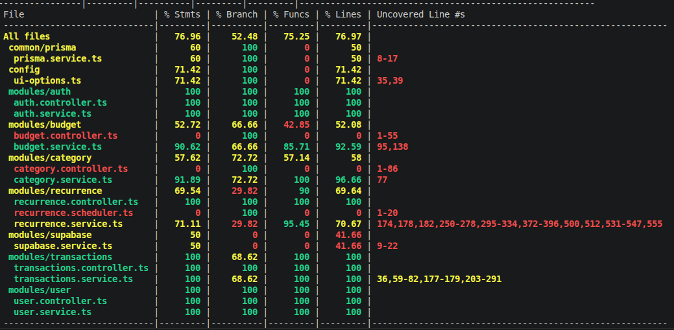Select the category.controller.ts entry
Screen dimensions: 674x330
pyautogui.click(x=71, y=169)
